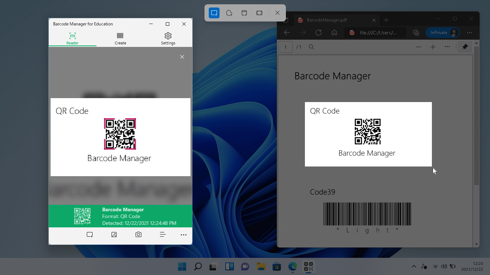The image size is (490, 275).
Task: Open the scan history list
Action: (x=163, y=235)
